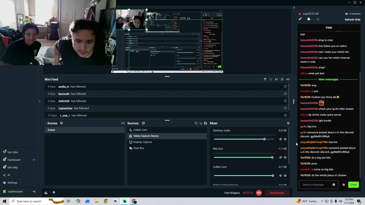Open Windows Start menu
The height and width of the screenshot is (205, 365).
pos(5,201)
